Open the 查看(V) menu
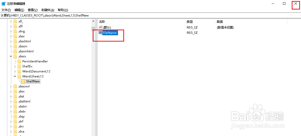The image size is (301, 136). tap(33, 10)
